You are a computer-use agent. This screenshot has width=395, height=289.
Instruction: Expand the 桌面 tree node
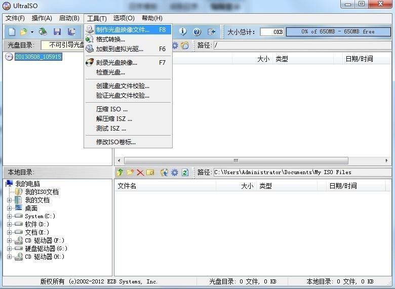tap(9, 208)
